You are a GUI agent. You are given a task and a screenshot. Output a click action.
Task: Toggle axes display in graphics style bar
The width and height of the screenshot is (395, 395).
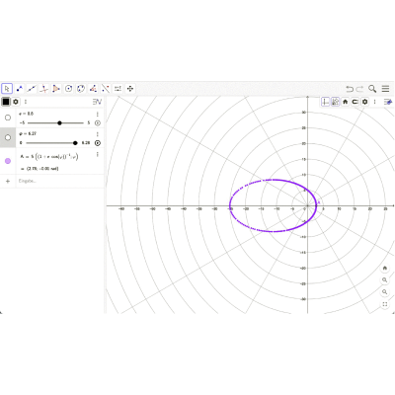(x=325, y=102)
